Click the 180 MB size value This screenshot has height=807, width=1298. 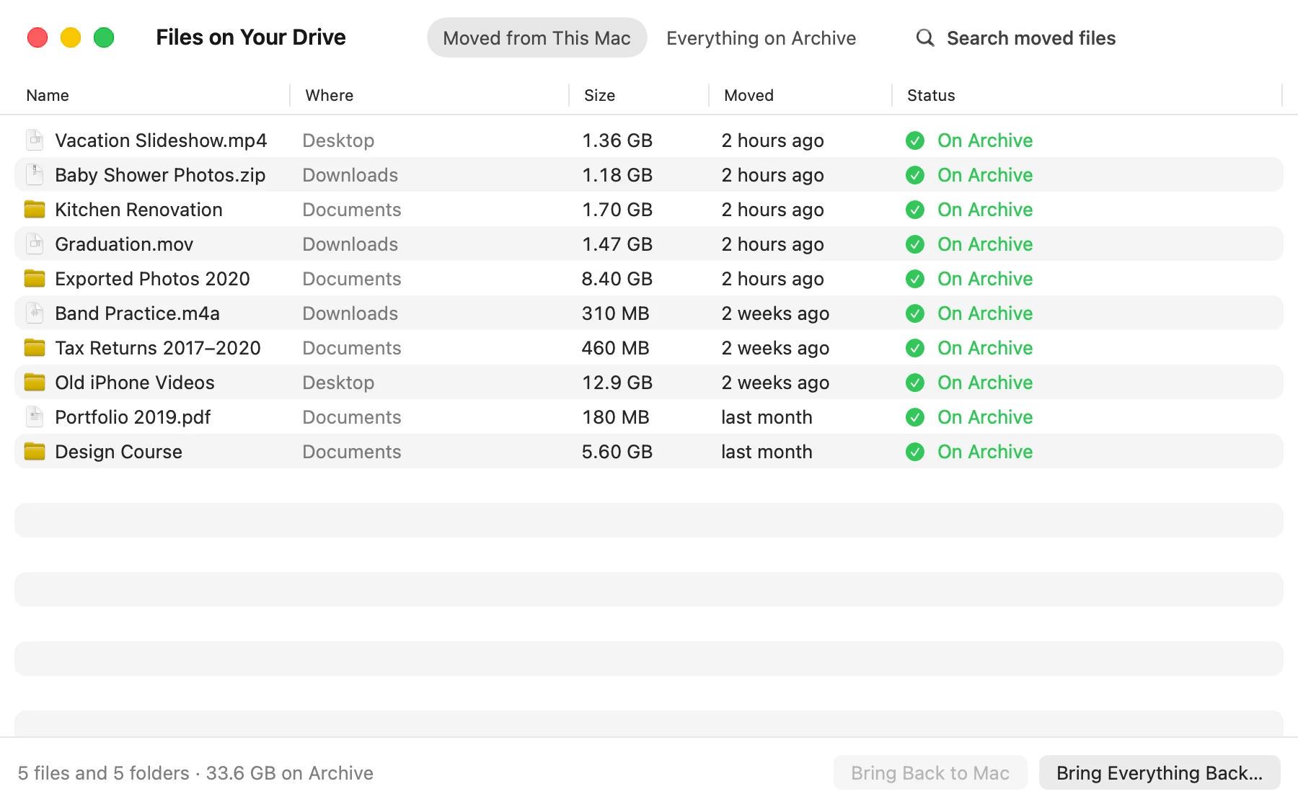[616, 417]
